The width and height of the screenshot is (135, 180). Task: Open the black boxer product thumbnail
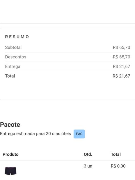tap(11, 171)
